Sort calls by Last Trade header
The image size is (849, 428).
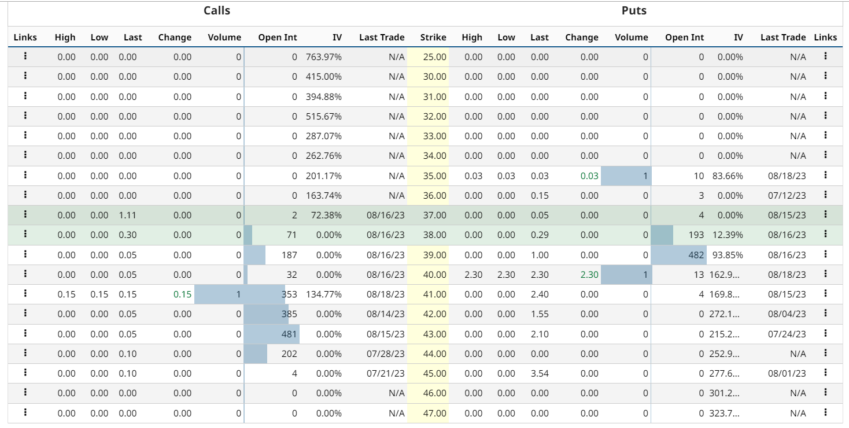click(382, 38)
